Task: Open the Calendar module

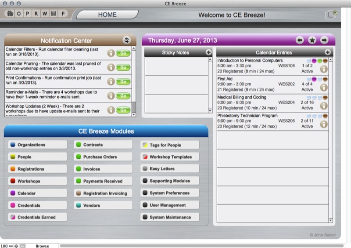Action: tap(38, 193)
